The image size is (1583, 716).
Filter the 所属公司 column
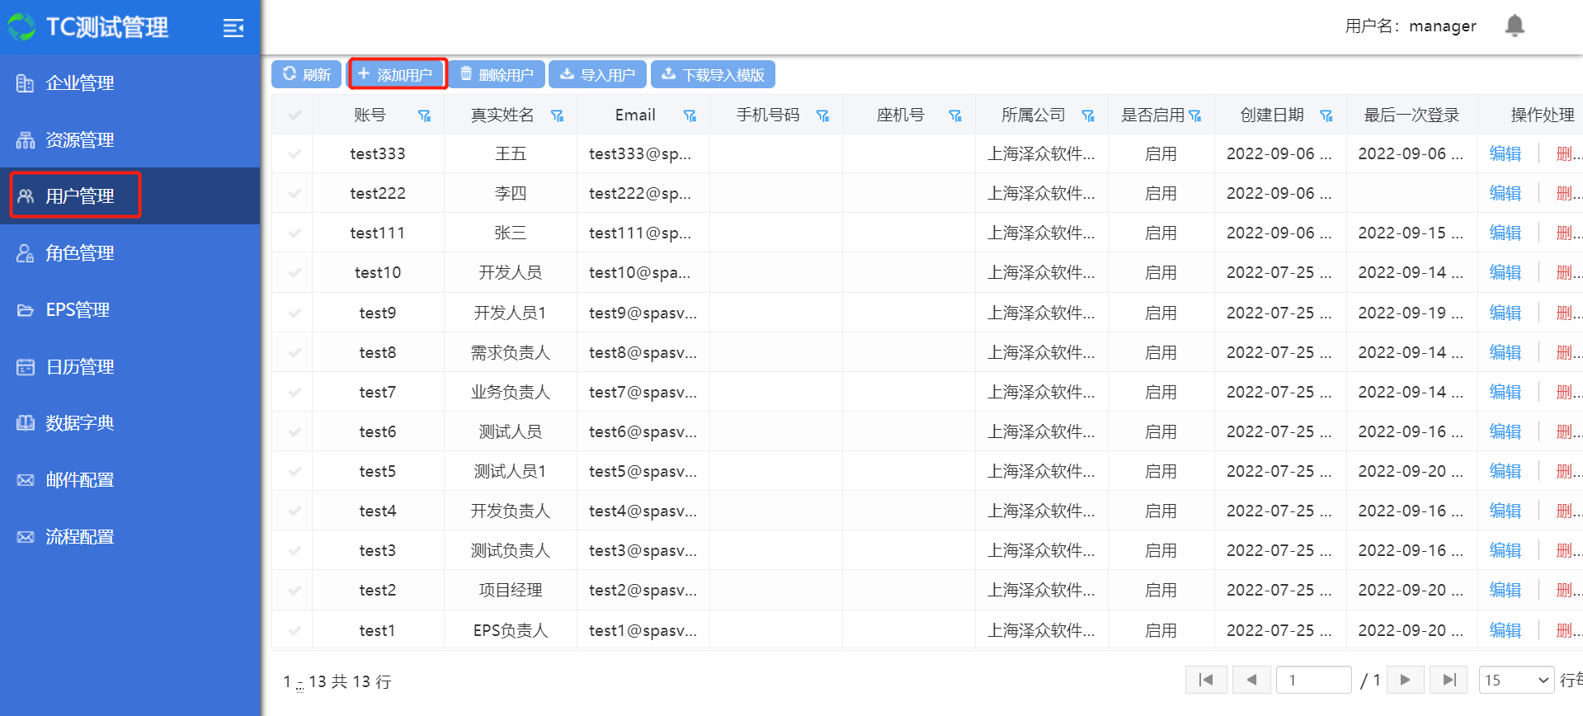coord(1088,116)
